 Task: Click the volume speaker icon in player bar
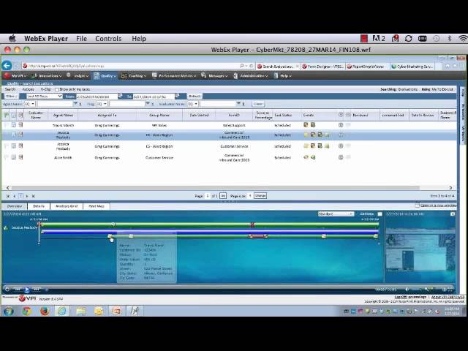(x=407, y=290)
